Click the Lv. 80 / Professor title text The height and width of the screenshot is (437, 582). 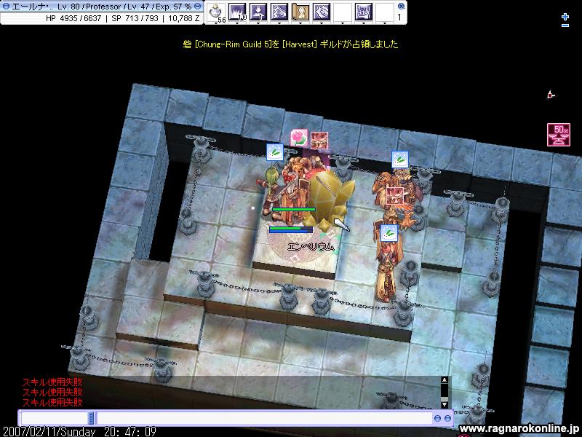click(x=89, y=7)
